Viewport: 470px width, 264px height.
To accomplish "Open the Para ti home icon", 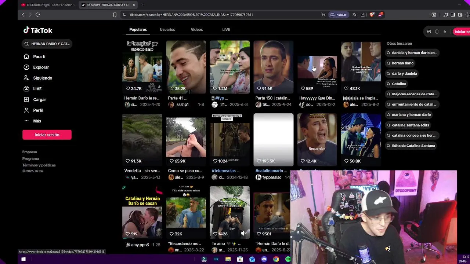I will [x=26, y=56].
